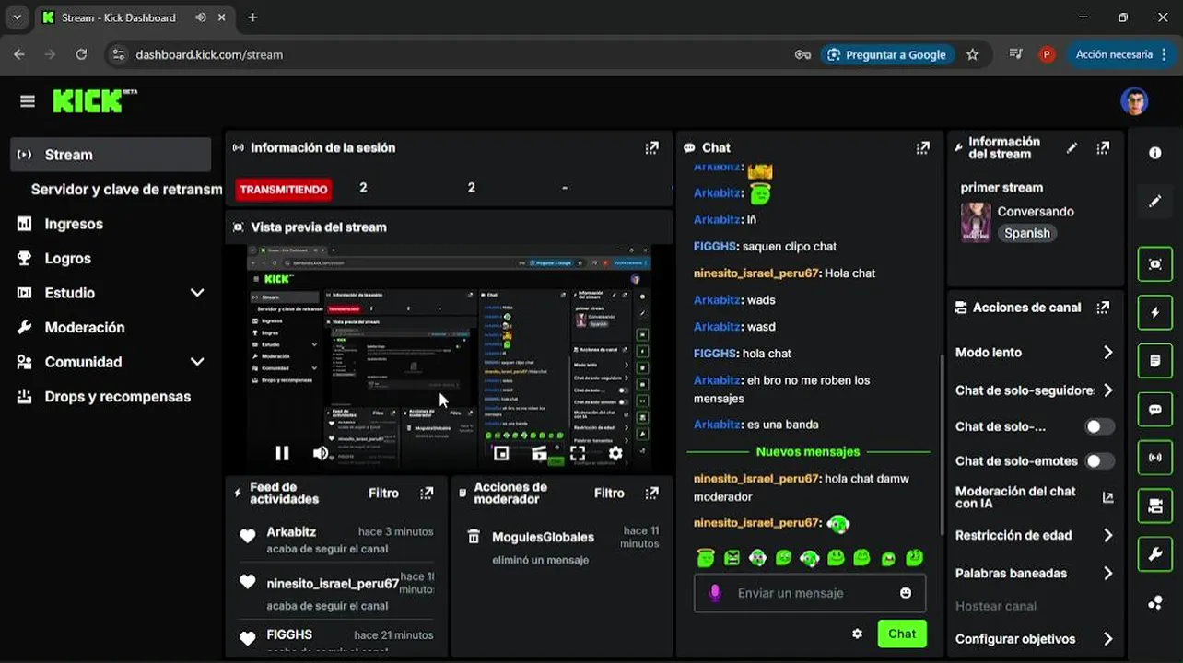Viewport: 1183px width, 663px height.
Task: Mute the stream preview volume
Action: pos(321,453)
